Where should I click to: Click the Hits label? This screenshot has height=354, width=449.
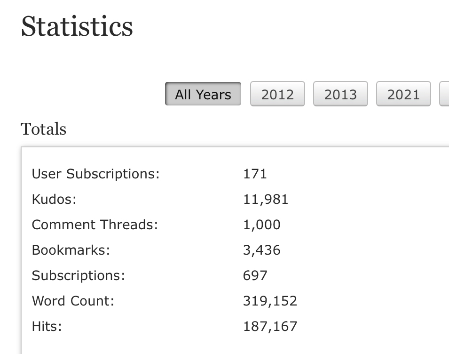47,326
